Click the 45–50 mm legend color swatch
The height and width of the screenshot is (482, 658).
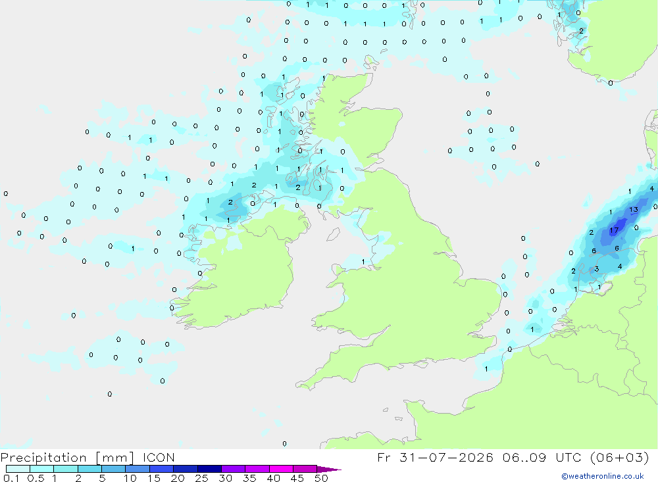point(305,469)
